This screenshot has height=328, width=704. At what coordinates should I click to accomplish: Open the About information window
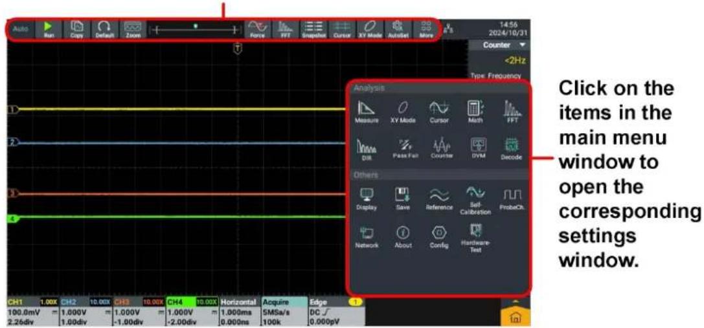coord(403,238)
